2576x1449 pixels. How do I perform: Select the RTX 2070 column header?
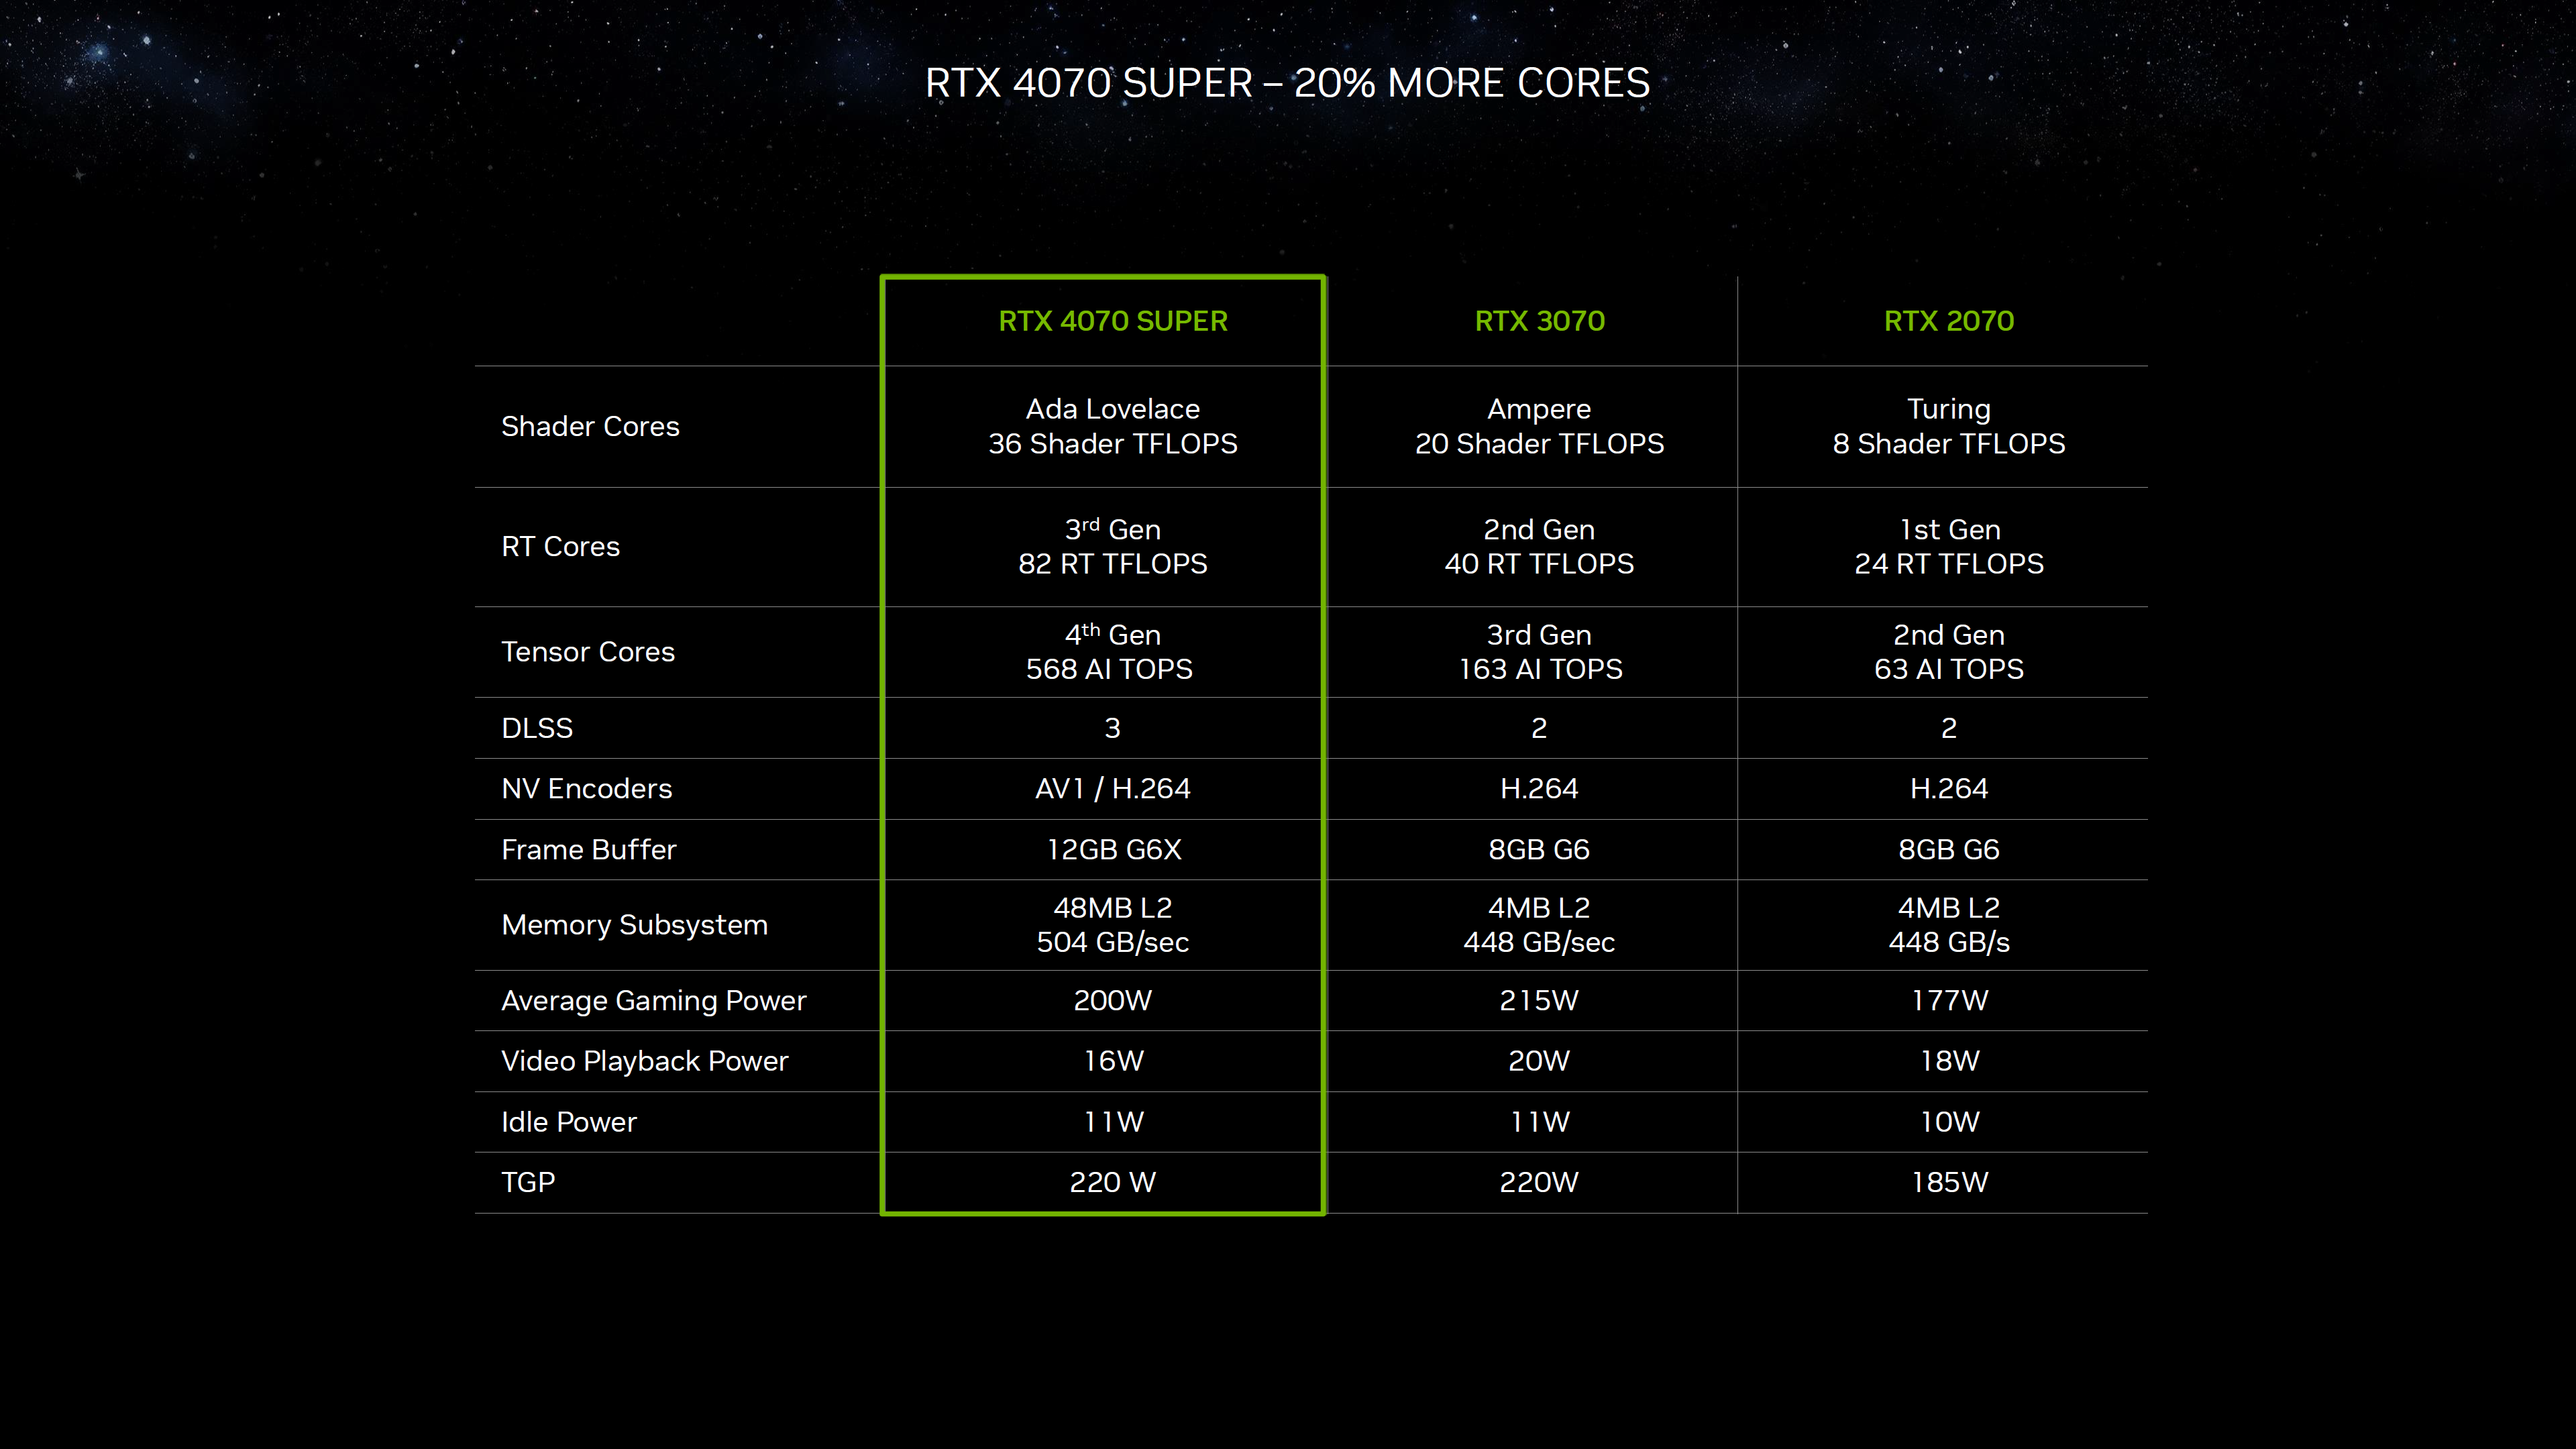click(x=1948, y=321)
